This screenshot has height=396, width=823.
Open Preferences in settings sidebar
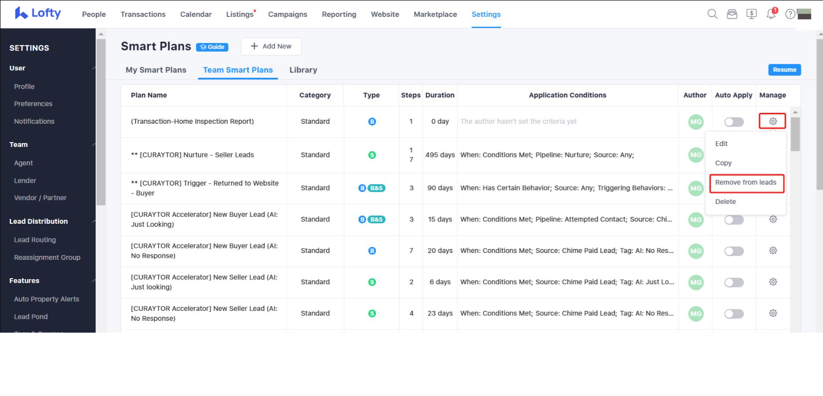pos(33,104)
